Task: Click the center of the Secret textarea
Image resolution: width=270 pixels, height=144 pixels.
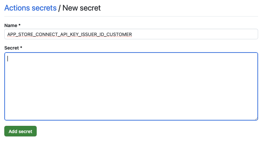Action: click(131, 86)
